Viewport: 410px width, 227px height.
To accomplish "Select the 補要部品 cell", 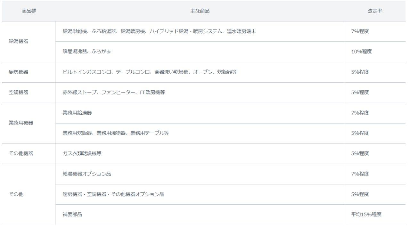I will 200,215.
